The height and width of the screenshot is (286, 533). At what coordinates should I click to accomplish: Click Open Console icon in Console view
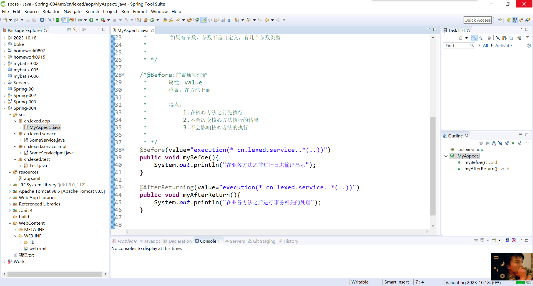[x=494, y=240]
